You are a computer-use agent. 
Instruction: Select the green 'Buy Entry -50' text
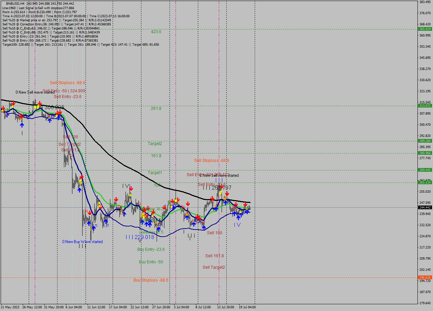click(150, 262)
